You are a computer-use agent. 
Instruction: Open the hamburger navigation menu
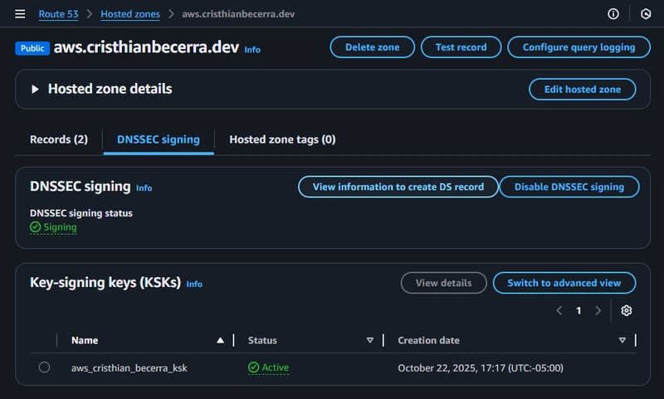20,14
